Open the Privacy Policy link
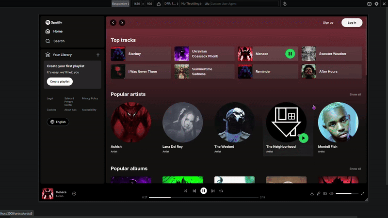 pos(90,98)
